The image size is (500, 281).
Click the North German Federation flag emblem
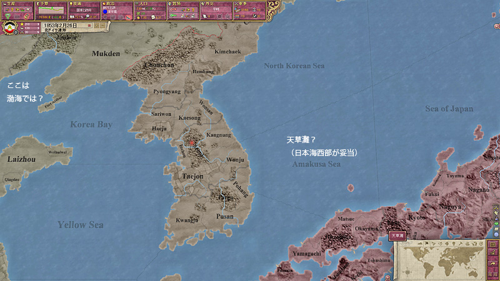[9, 28]
